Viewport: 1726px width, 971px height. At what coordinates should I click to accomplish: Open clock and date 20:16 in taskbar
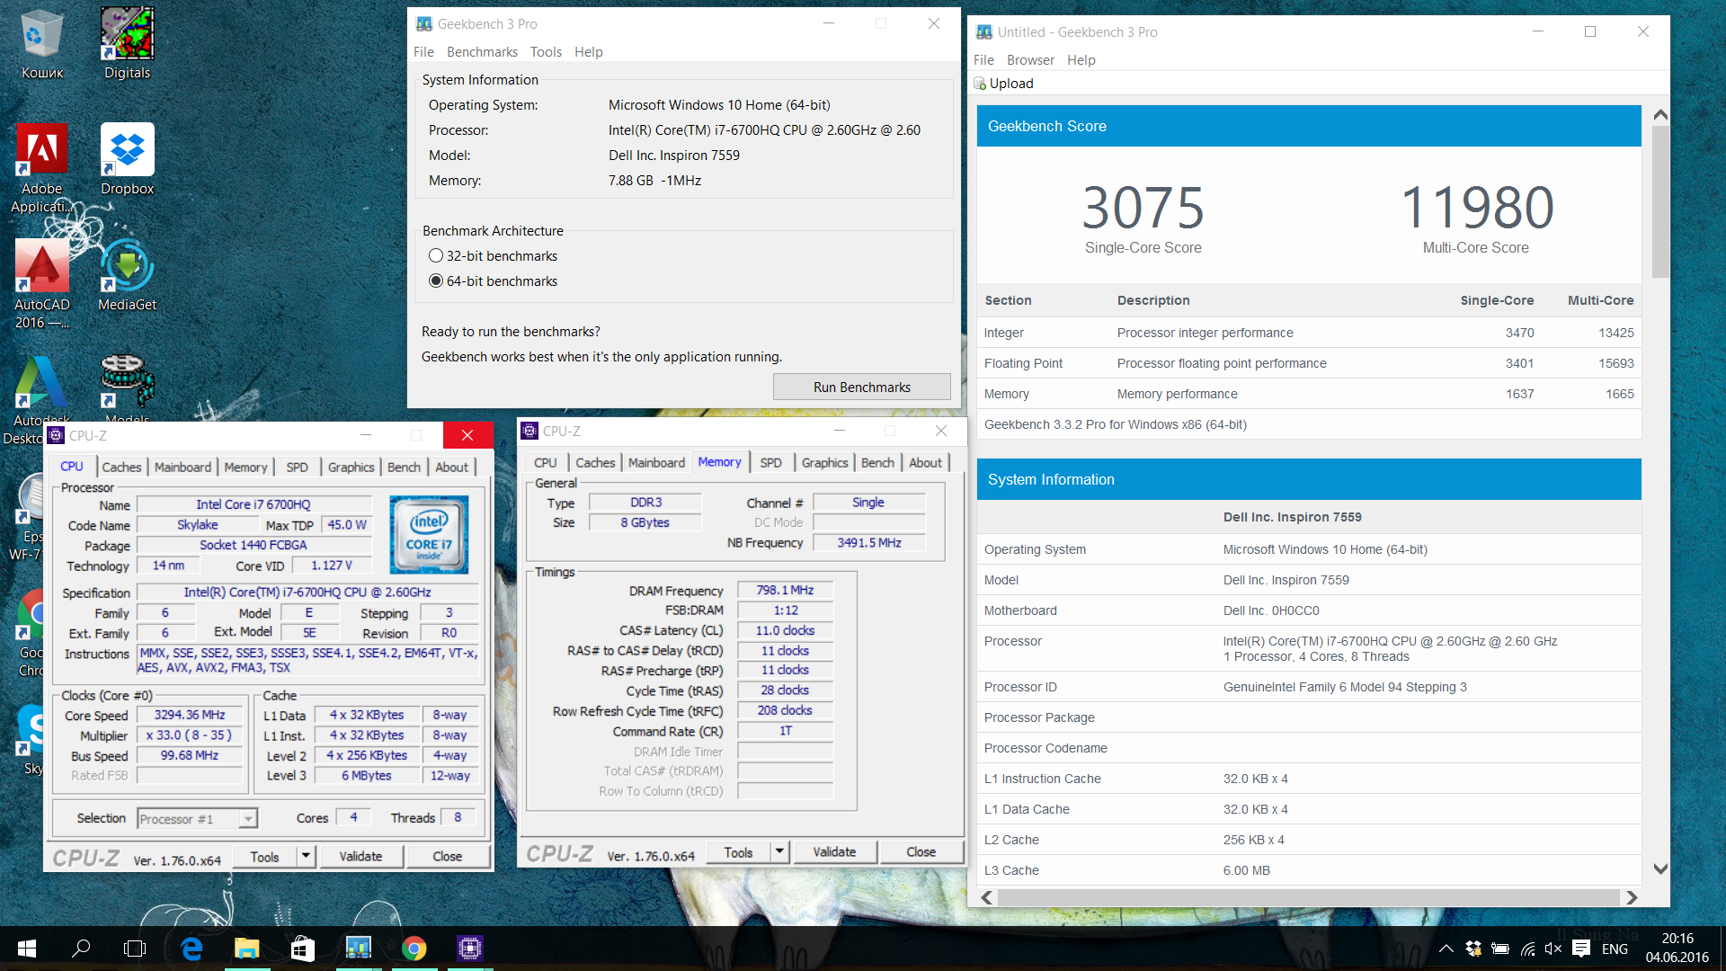(1677, 949)
